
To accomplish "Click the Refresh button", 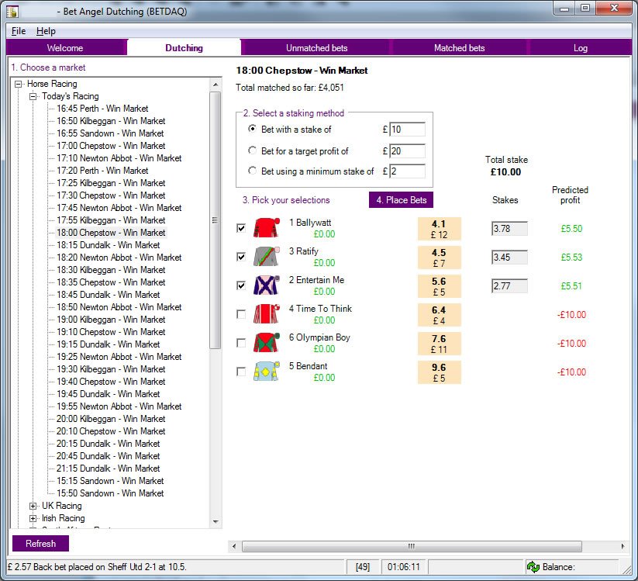I will pos(40,544).
